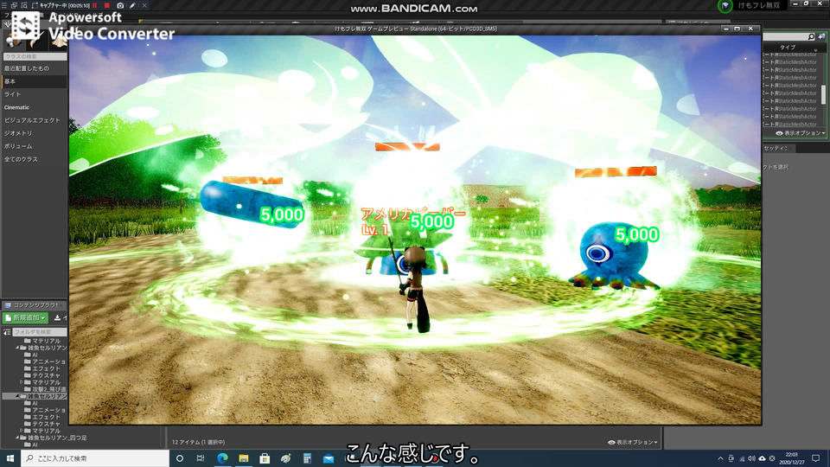Open the ビジュアルエフェクト category

pyautogui.click(x=34, y=120)
